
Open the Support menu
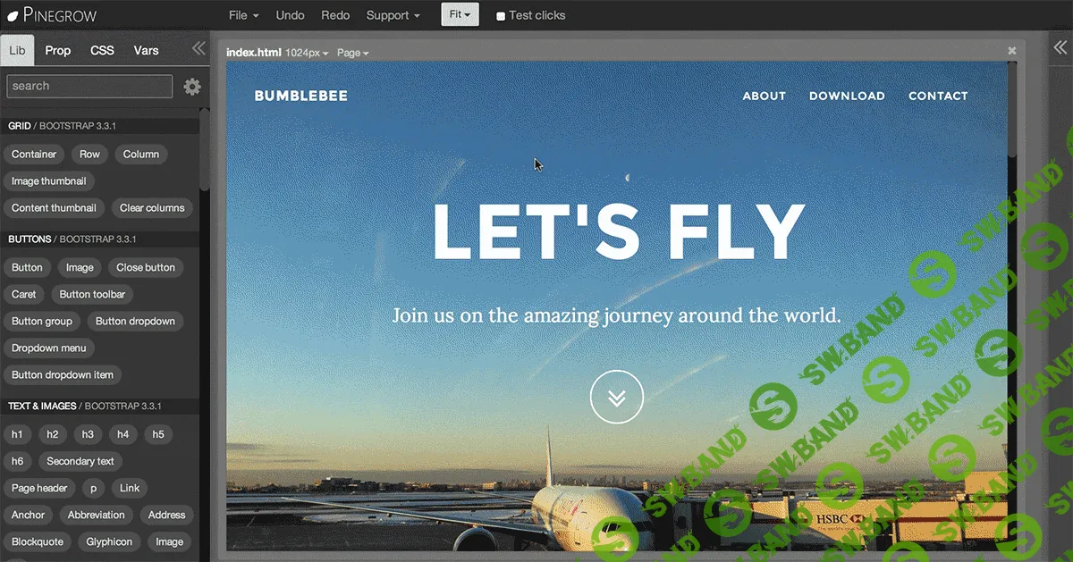[x=393, y=15]
